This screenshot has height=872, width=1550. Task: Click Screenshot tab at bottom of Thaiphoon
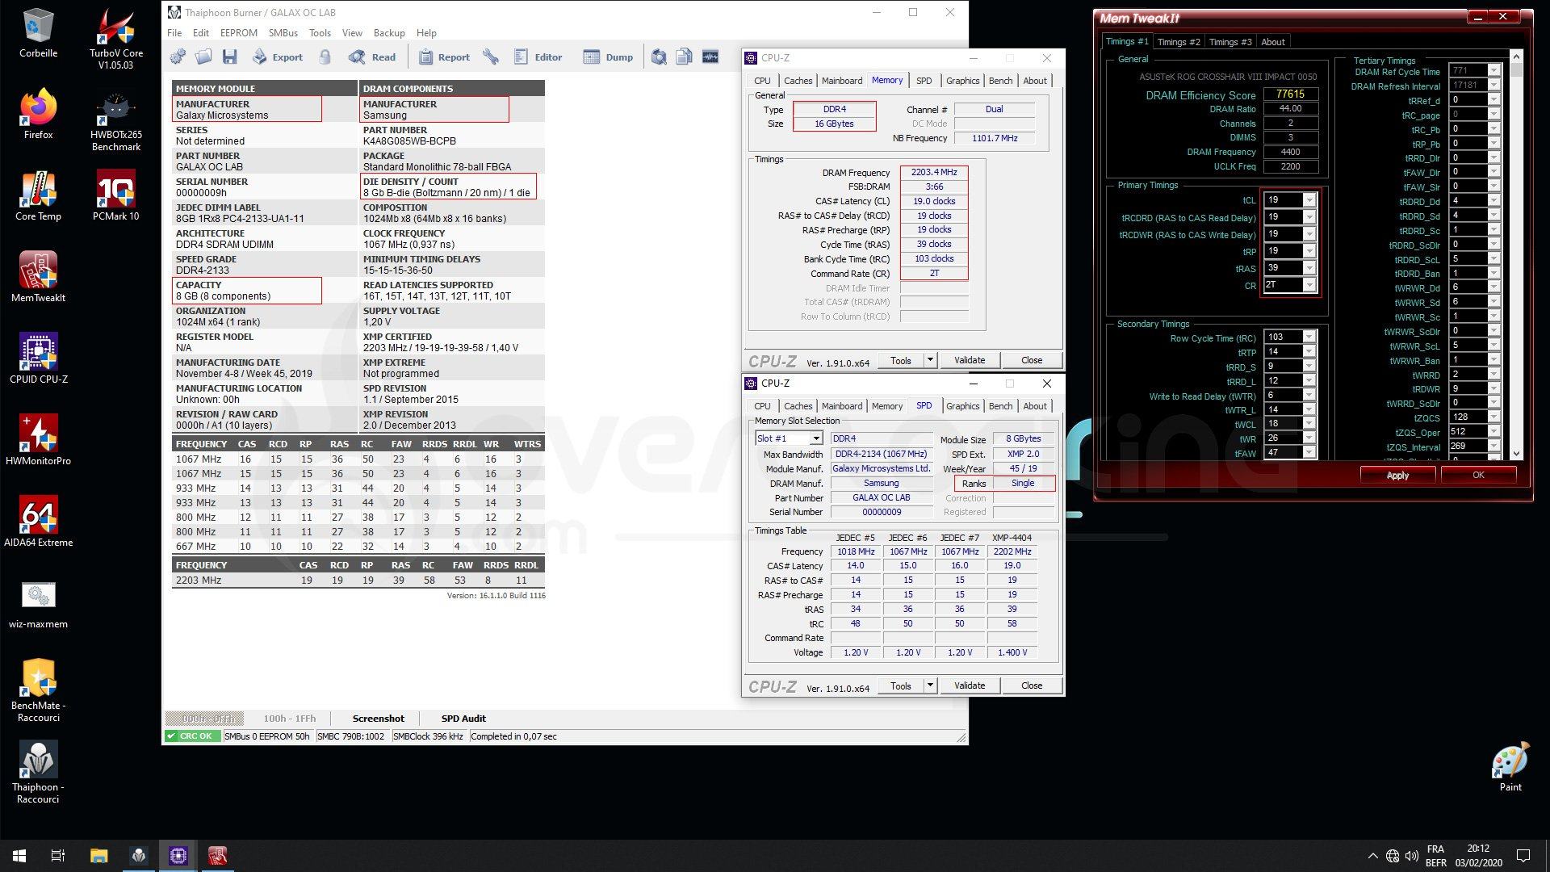tap(378, 719)
